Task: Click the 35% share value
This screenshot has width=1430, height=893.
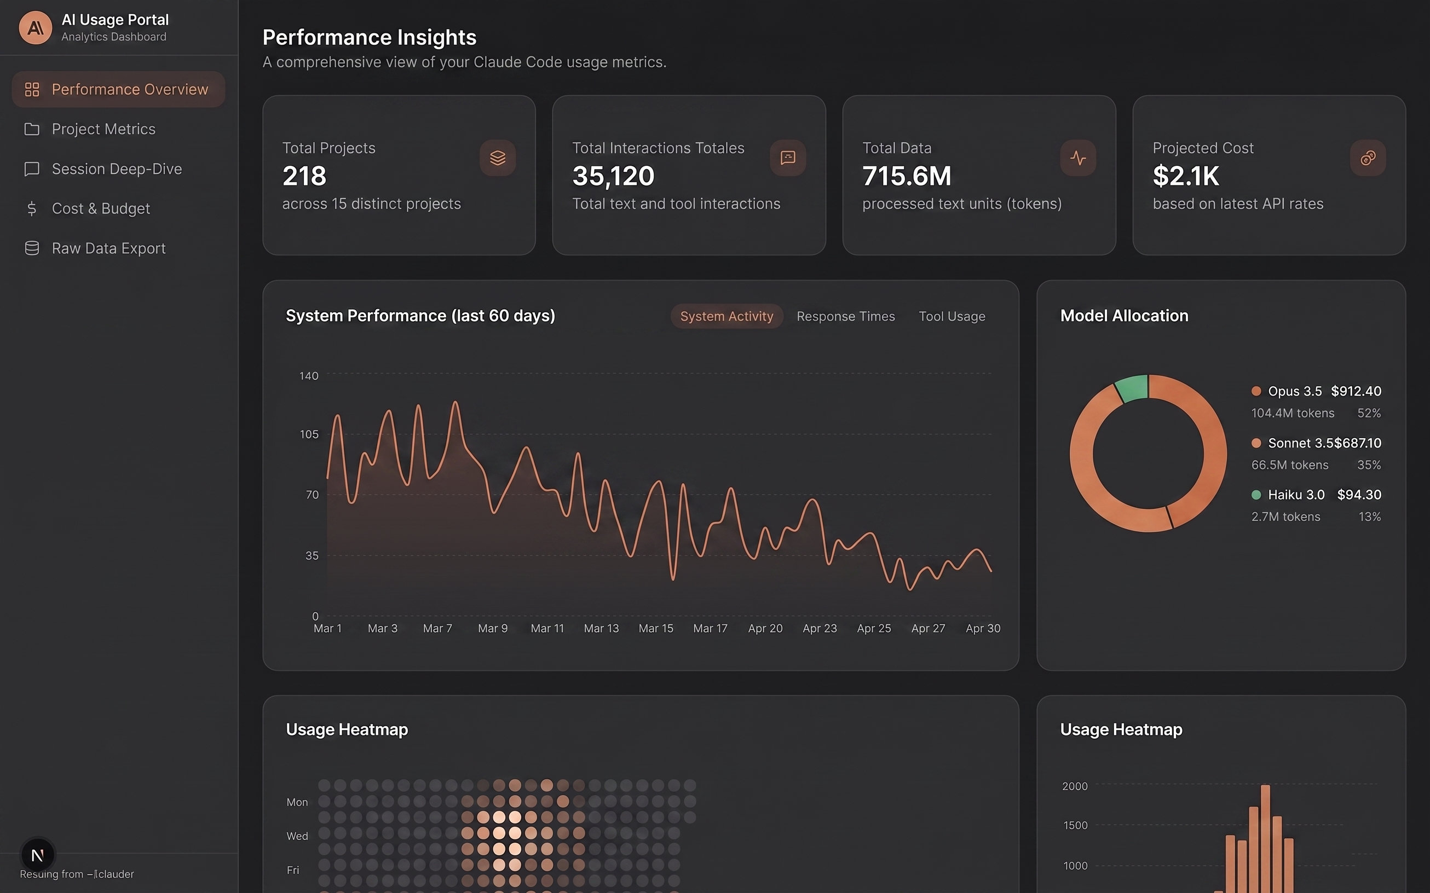Action: pos(1369,465)
